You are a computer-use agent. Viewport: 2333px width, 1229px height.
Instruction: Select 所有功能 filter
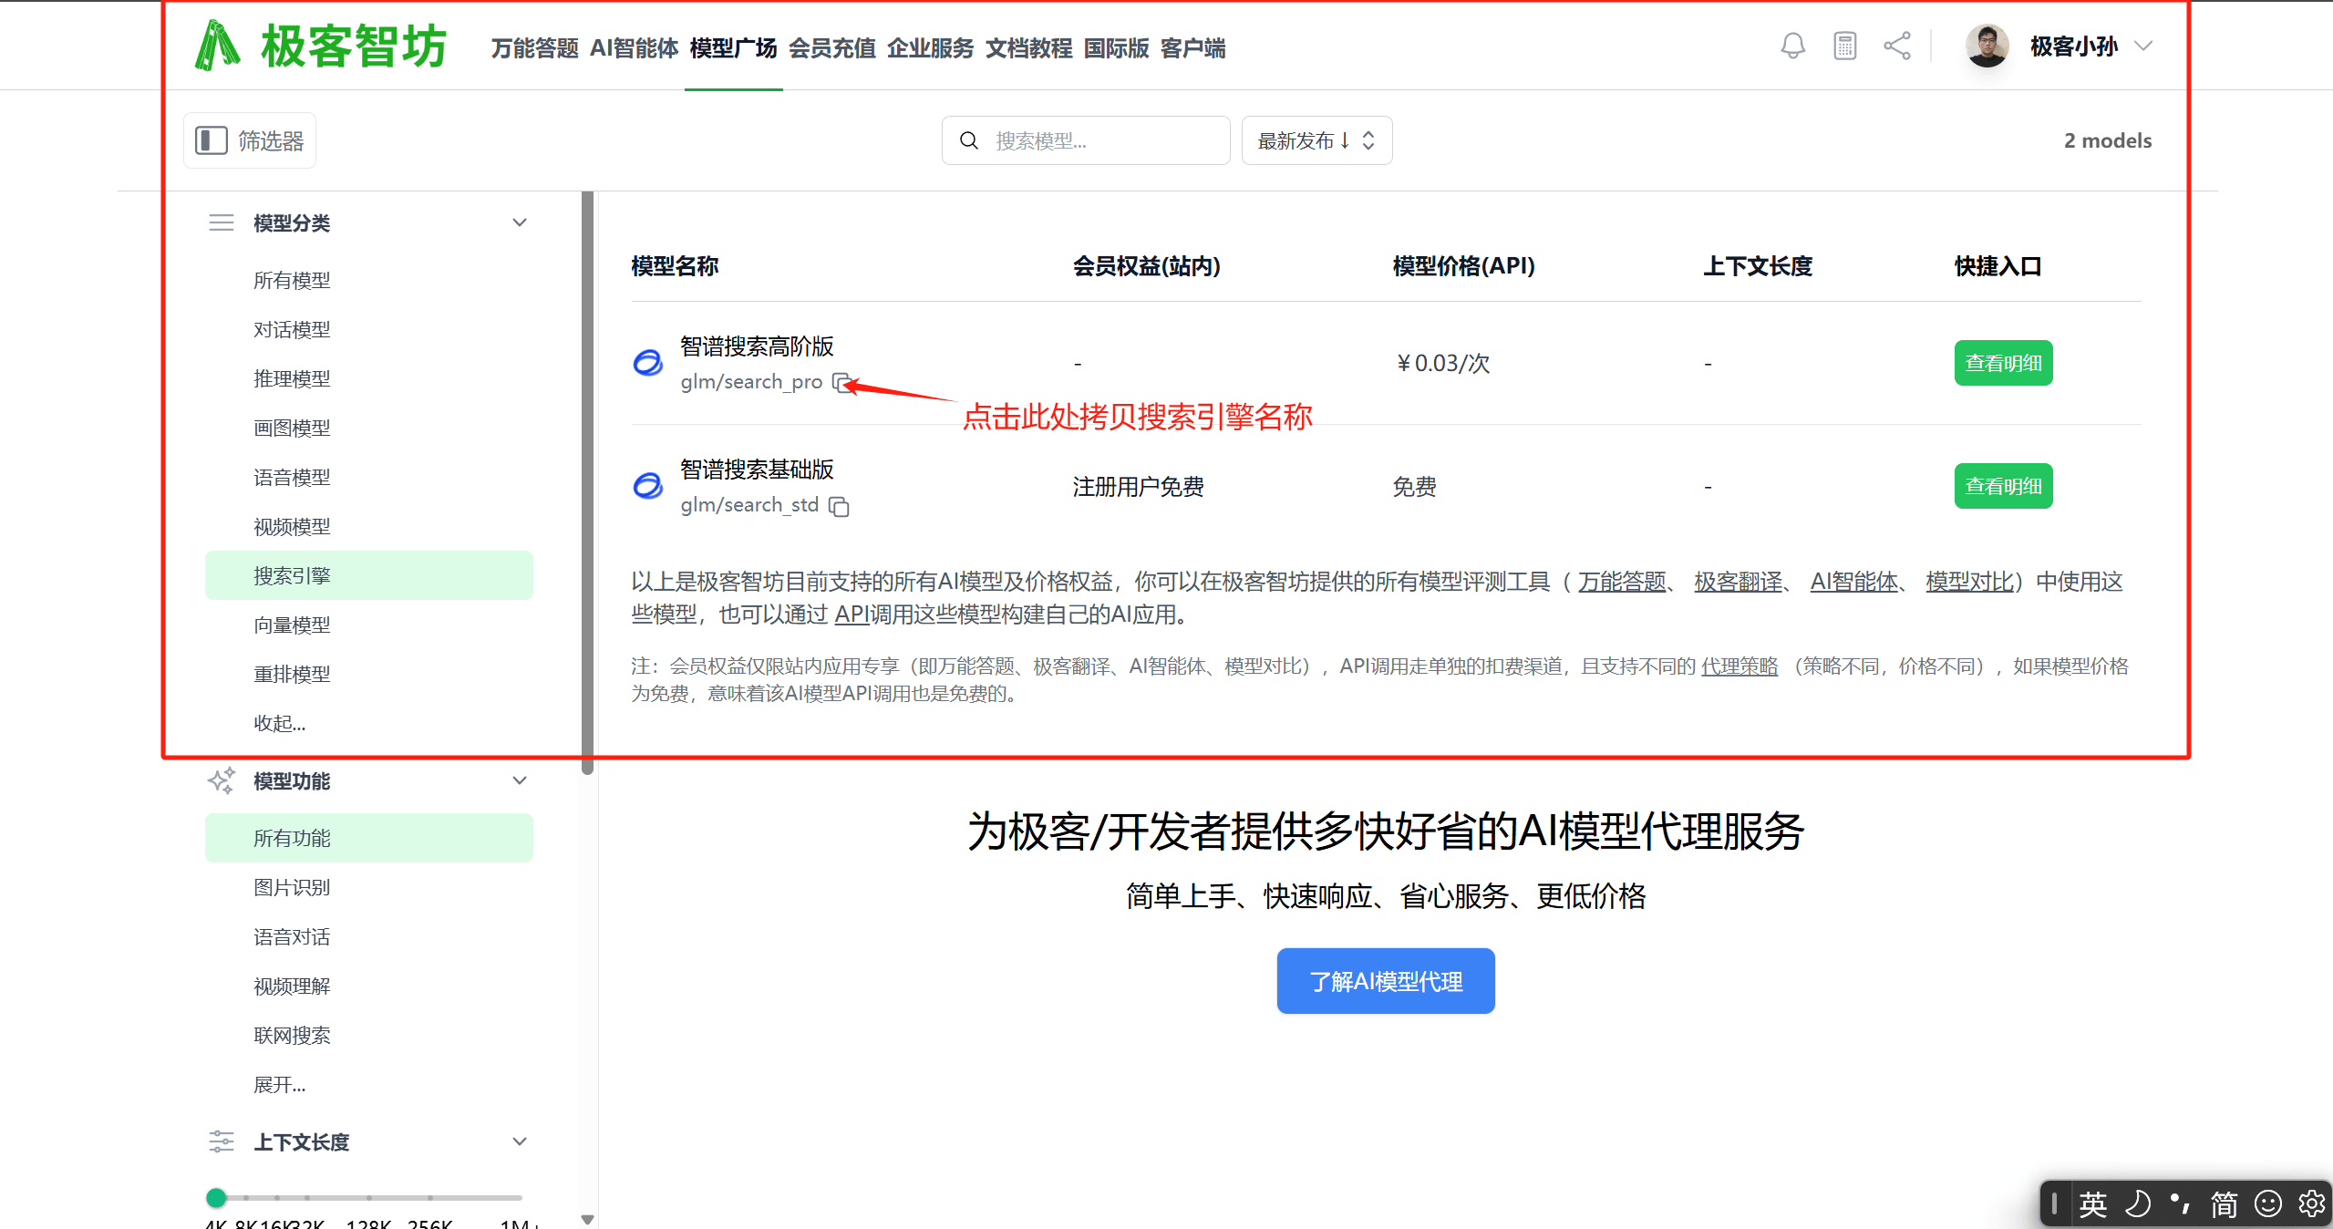coord(369,838)
